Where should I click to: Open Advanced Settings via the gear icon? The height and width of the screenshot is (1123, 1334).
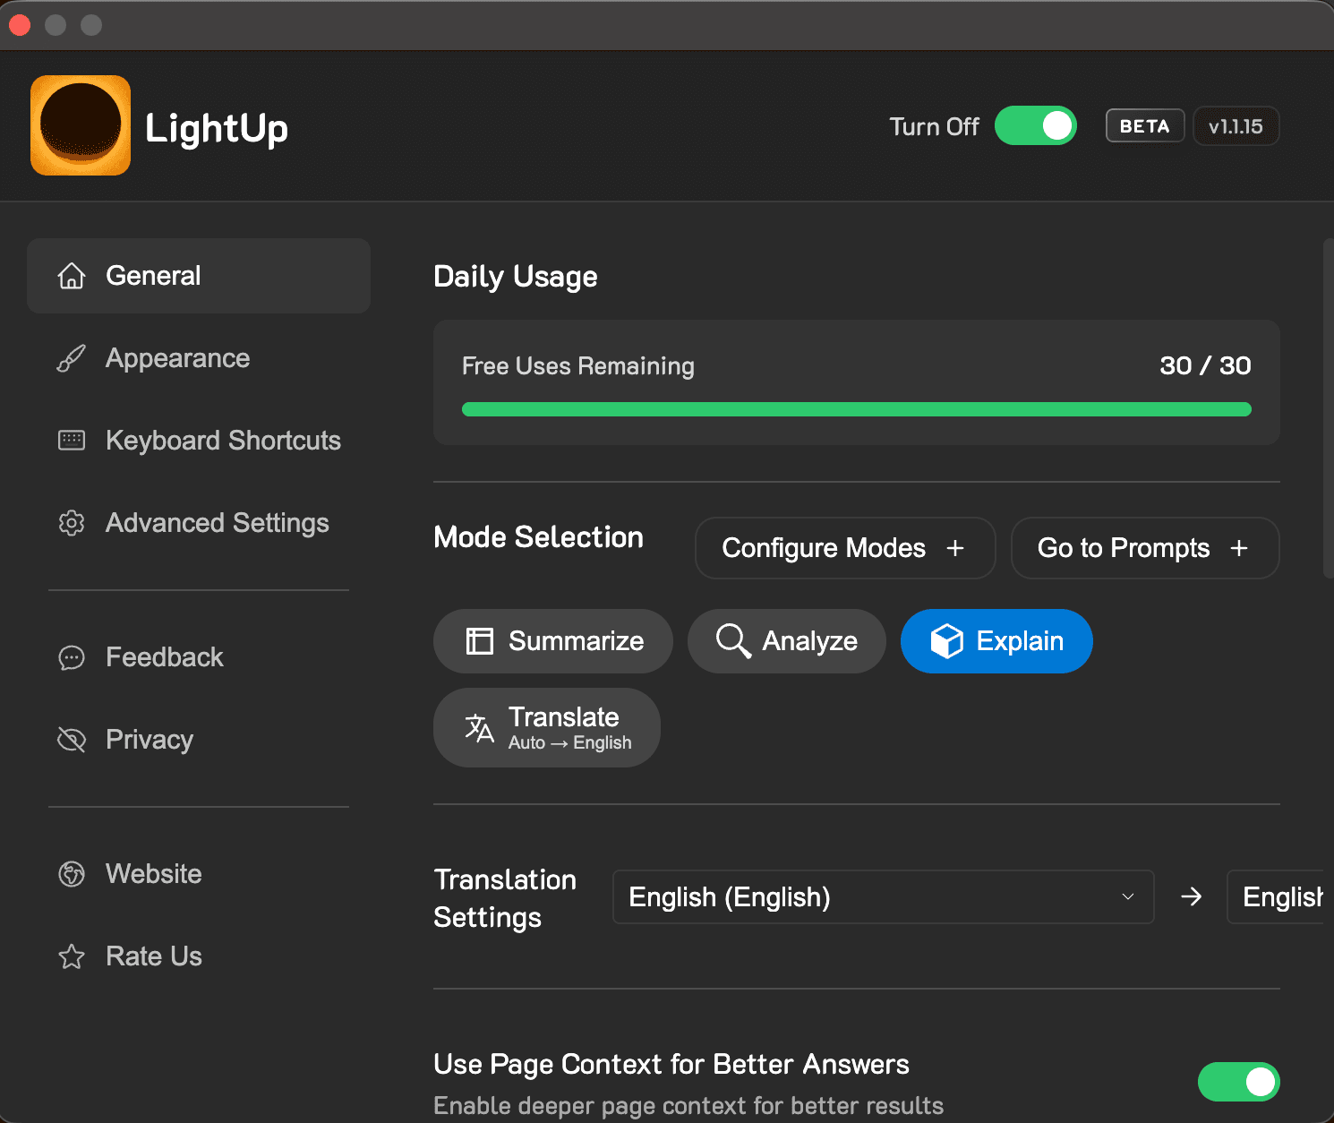point(71,523)
